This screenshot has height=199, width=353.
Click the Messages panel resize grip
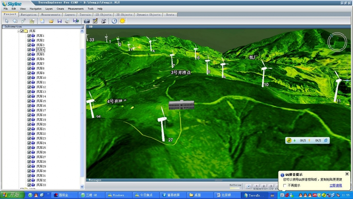(x=219, y=180)
